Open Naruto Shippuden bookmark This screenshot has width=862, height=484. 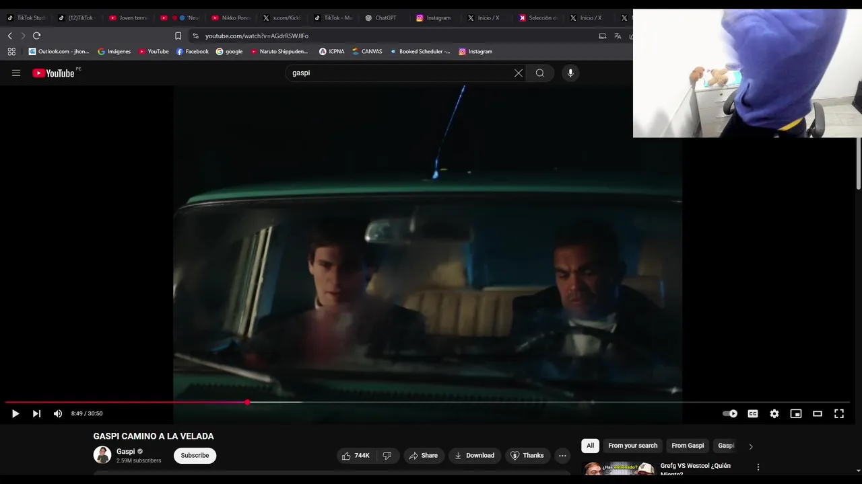point(279,51)
